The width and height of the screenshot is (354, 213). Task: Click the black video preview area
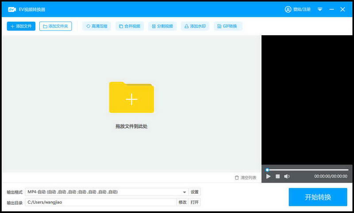click(x=307, y=100)
